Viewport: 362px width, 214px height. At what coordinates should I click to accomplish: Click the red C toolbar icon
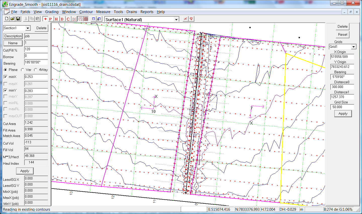[68, 19]
